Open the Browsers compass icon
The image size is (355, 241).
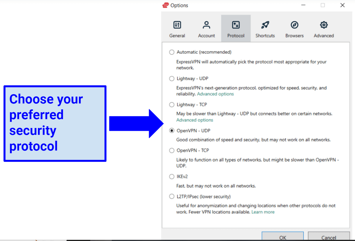click(x=295, y=25)
